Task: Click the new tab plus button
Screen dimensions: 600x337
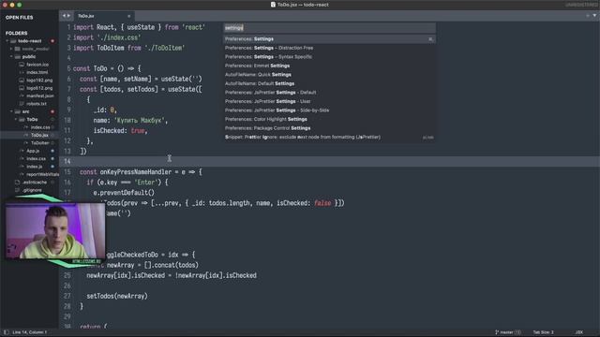Action: point(588,16)
